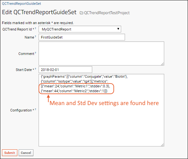Click the help icon next to Comment label
The height and width of the screenshot is (159, 188).
click(x=35, y=53)
